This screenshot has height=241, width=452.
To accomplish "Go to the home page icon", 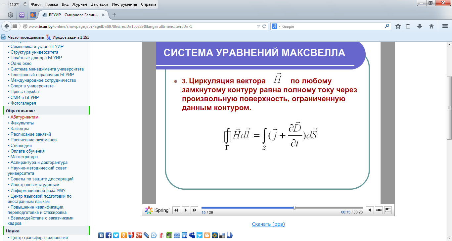I will (x=431, y=26).
